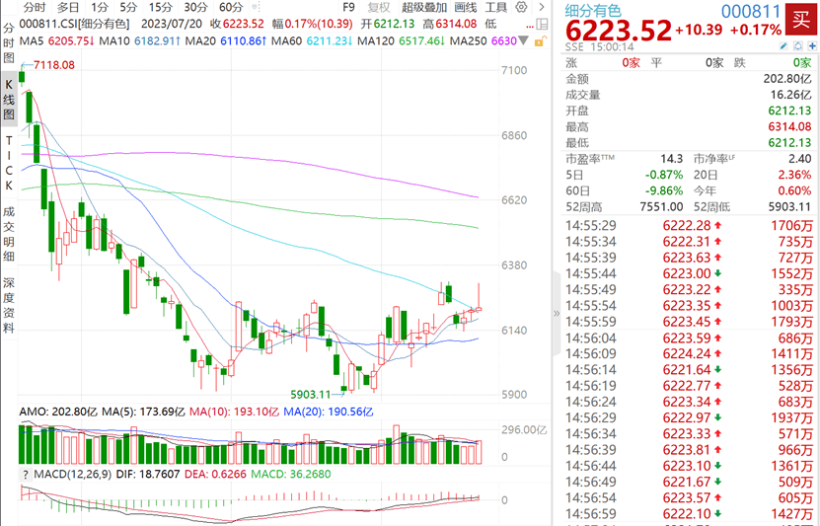Select the 5分 period tab
This screenshot has width=820, height=526.
coord(127,7)
